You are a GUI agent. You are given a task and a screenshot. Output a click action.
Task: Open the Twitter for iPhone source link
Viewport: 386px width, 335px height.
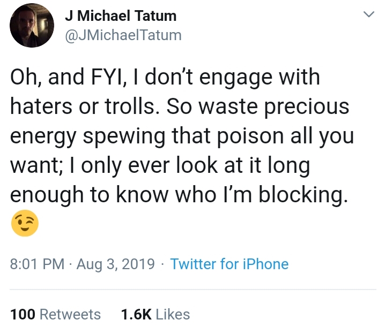point(229,264)
